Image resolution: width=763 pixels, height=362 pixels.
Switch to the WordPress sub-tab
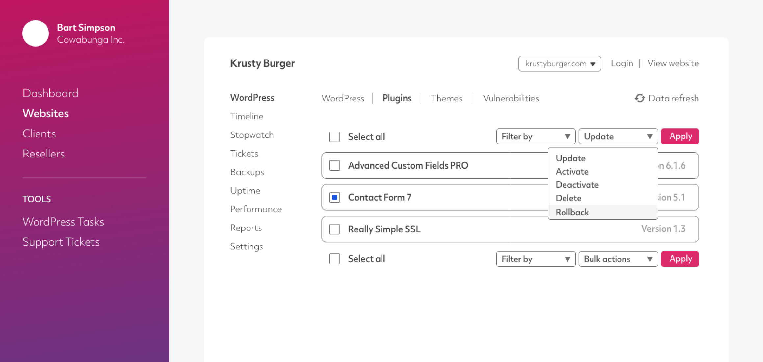343,98
